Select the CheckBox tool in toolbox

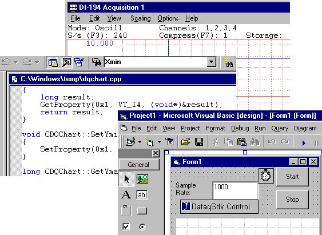(x=126, y=226)
